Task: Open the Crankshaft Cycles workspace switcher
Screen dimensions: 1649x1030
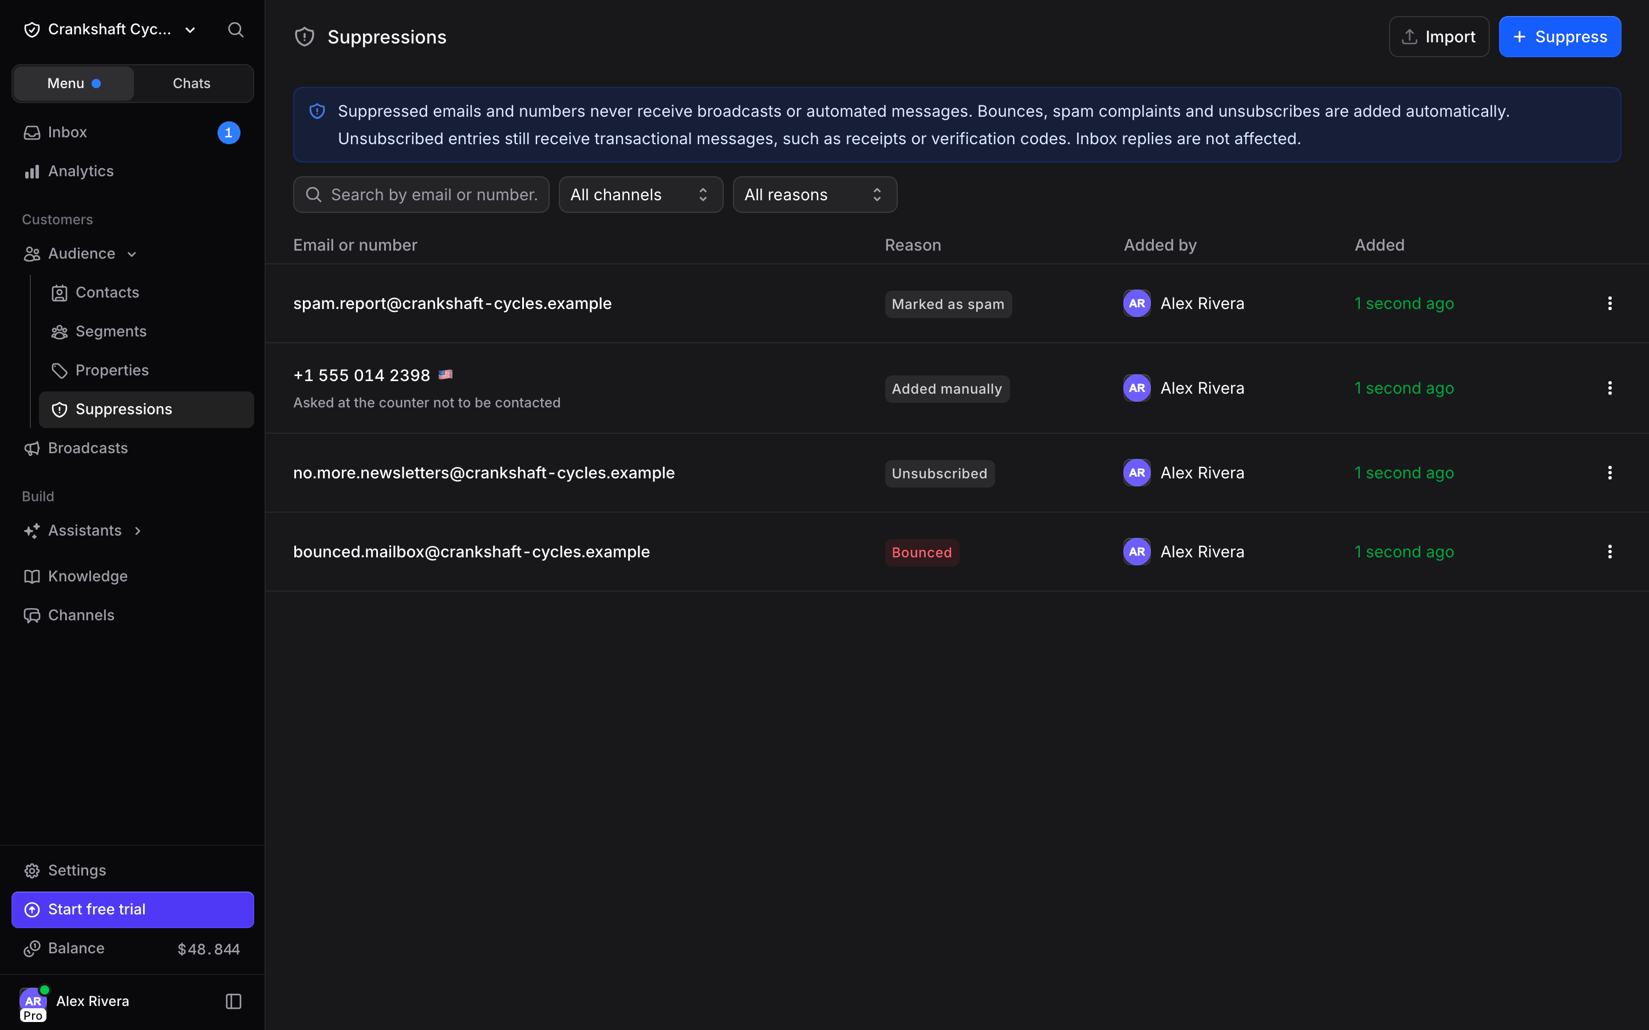Action: click(x=111, y=29)
